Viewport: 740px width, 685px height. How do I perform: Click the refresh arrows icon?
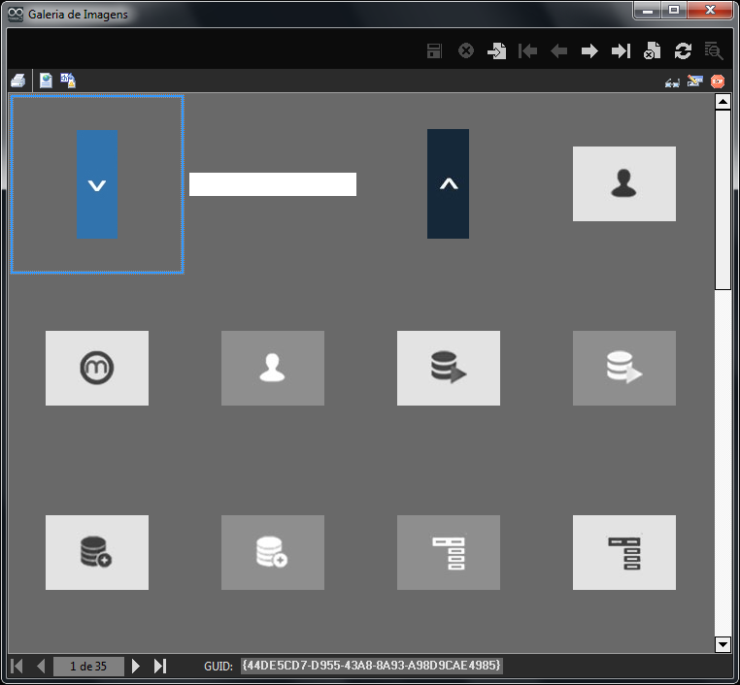pos(683,51)
